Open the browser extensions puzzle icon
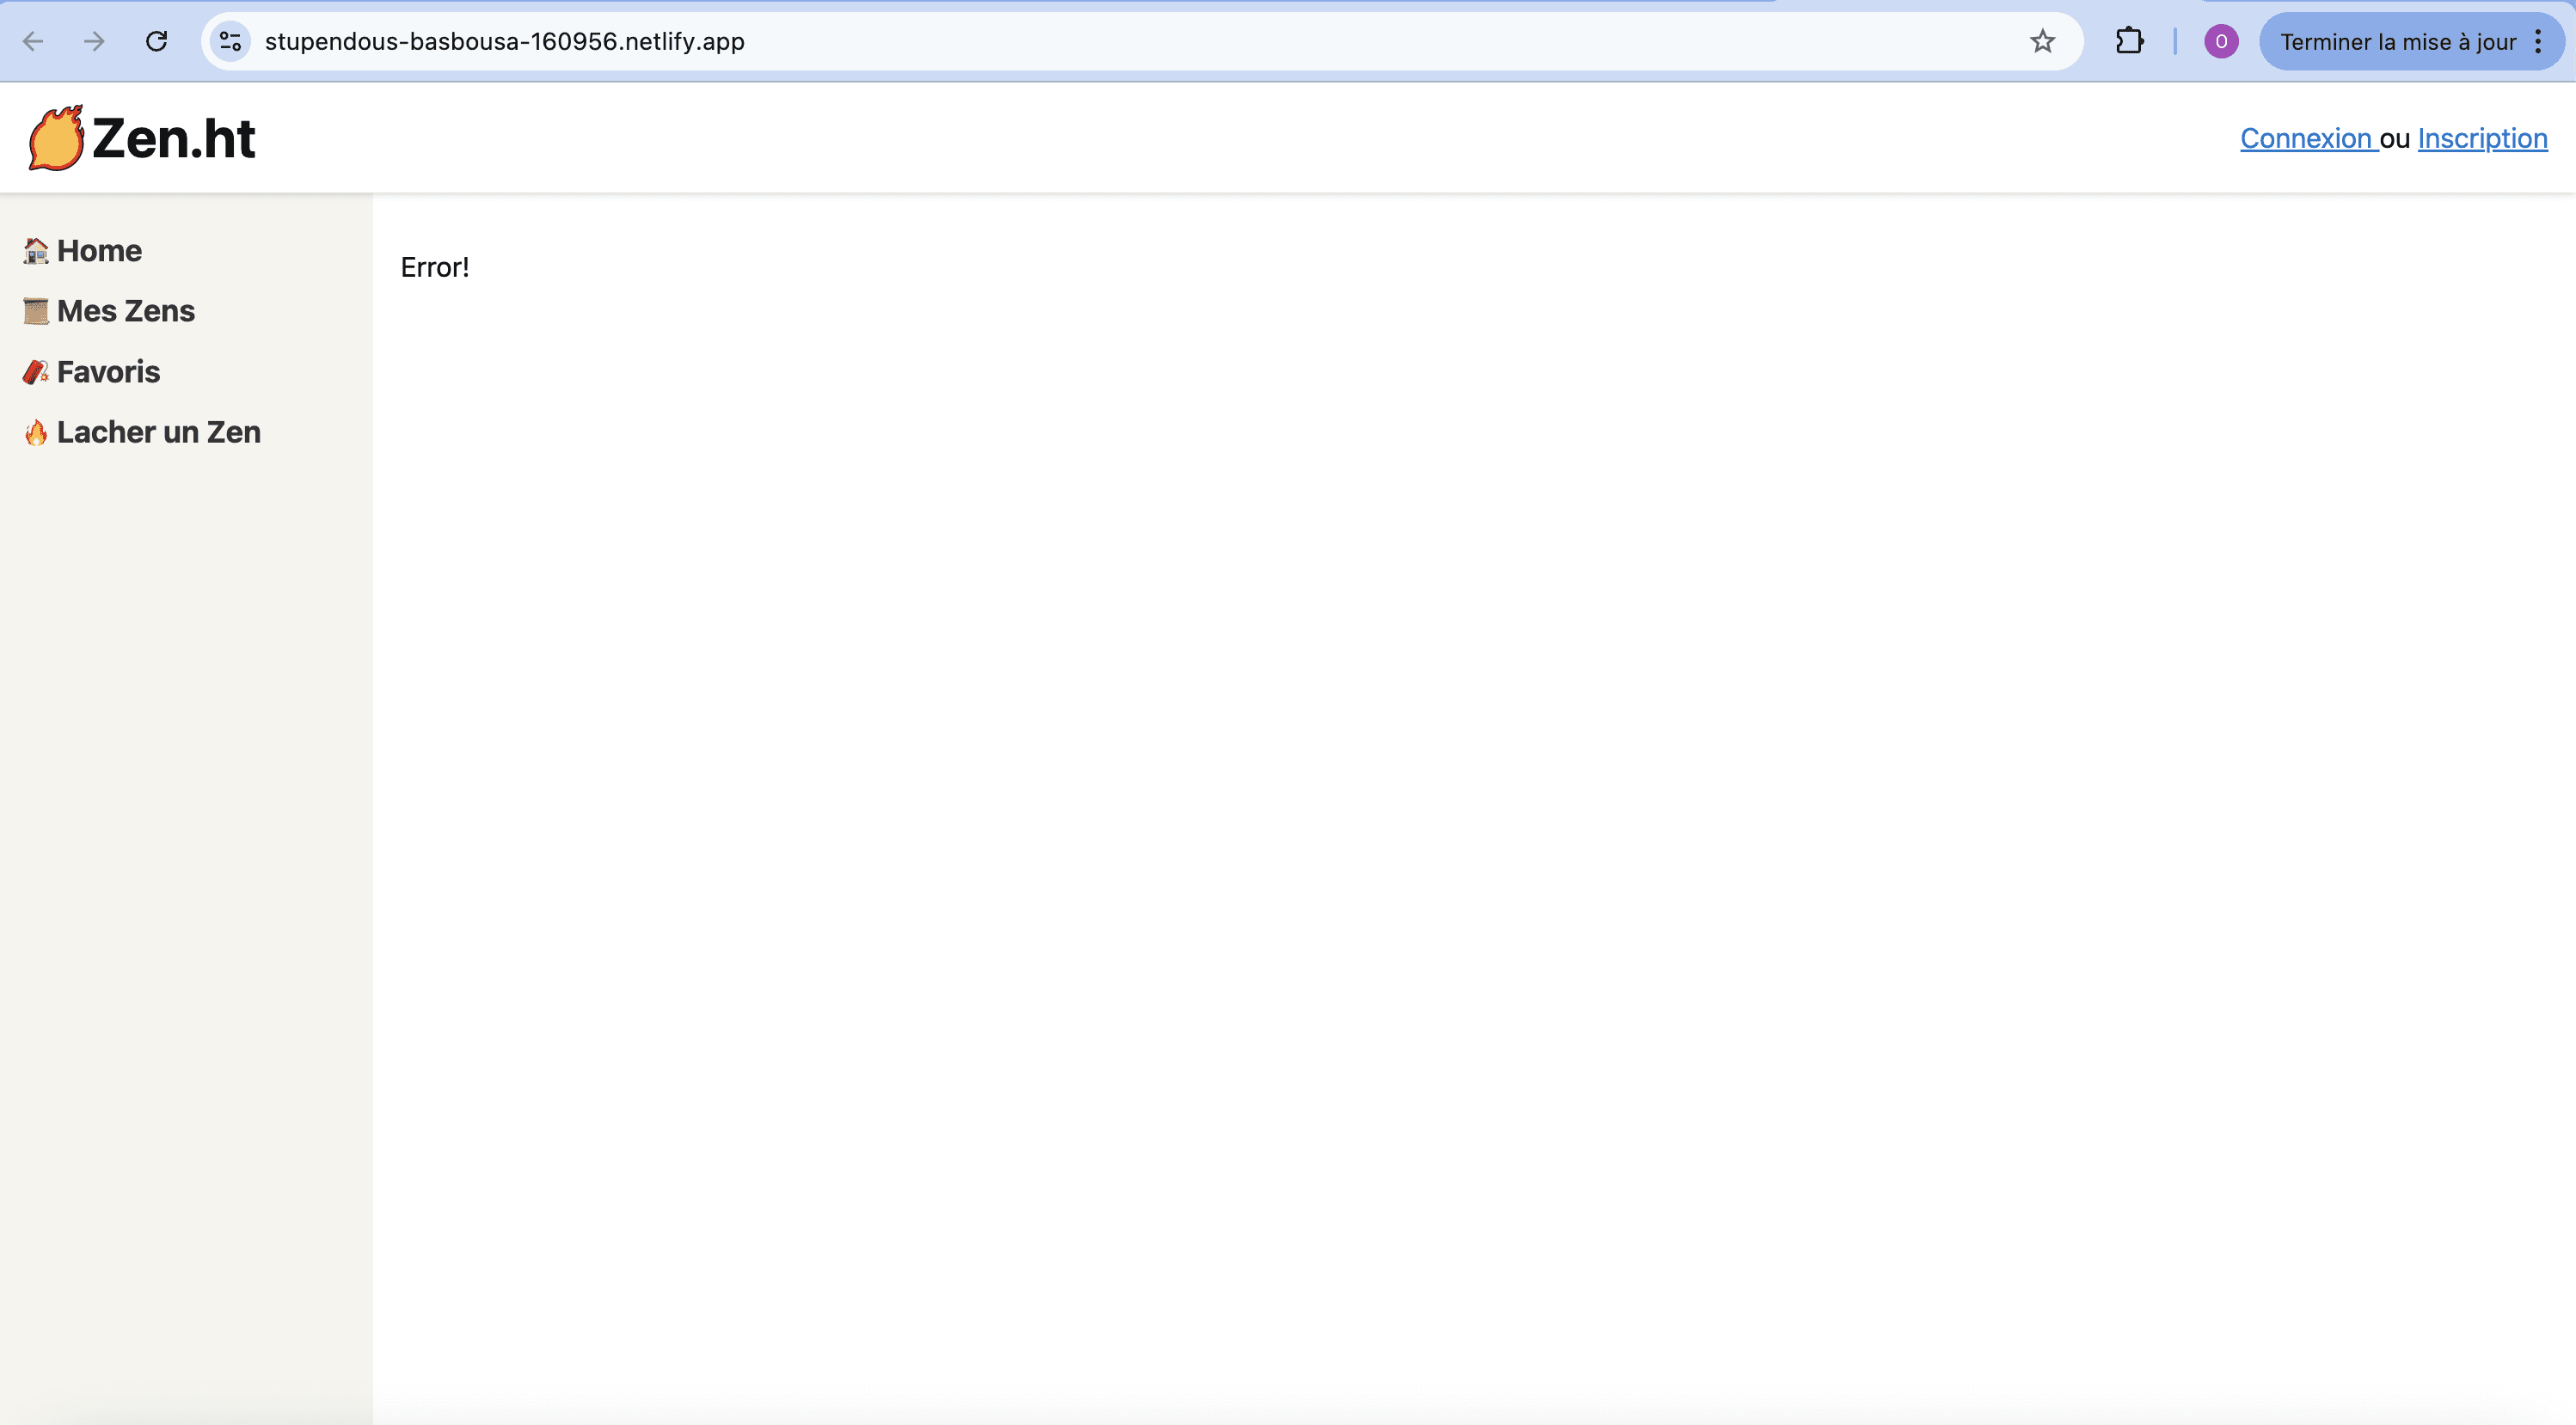The height and width of the screenshot is (1425, 2576). coord(2129,42)
